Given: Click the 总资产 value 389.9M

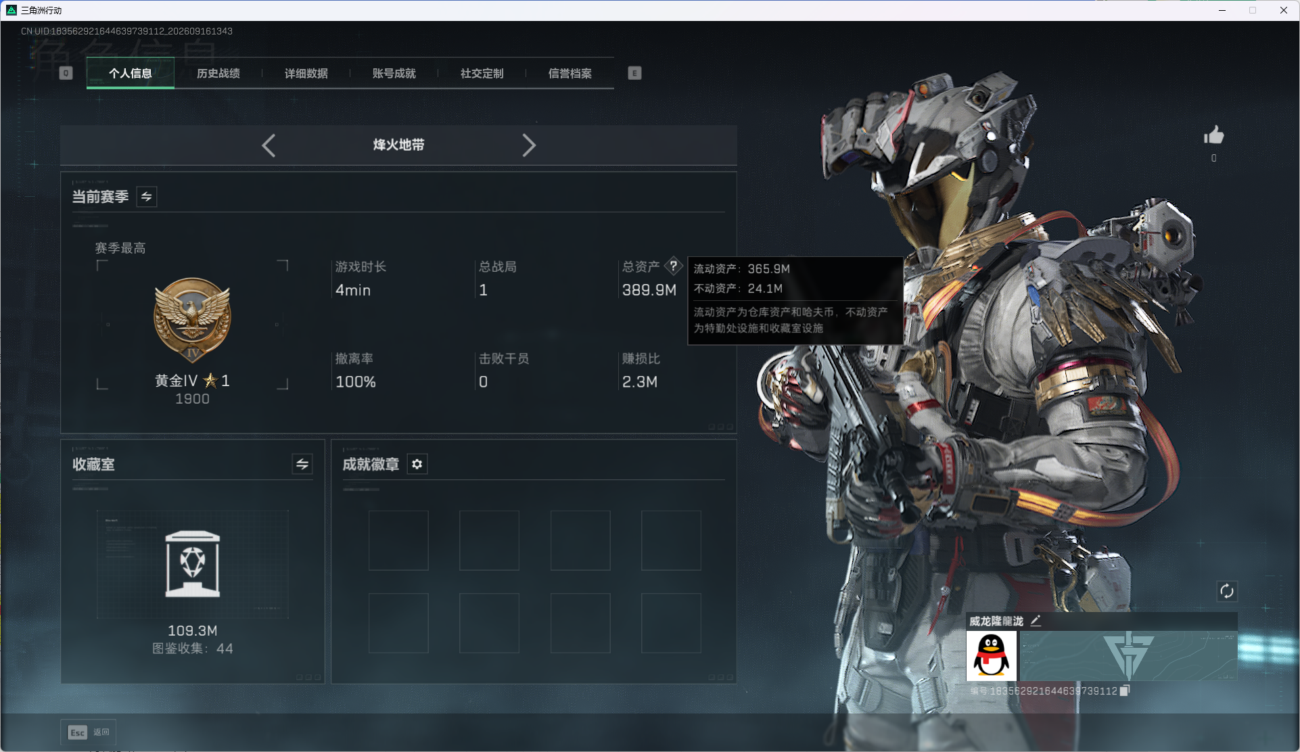Looking at the screenshot, I should (x=649, y=290).
